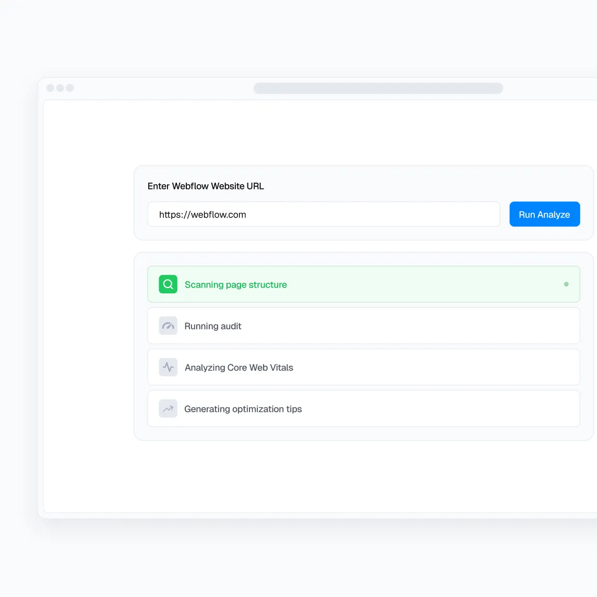Select the magnifier scan icon
Image resolution: width=597 pixels, height=597 pixels.
(x=168, y=284)
